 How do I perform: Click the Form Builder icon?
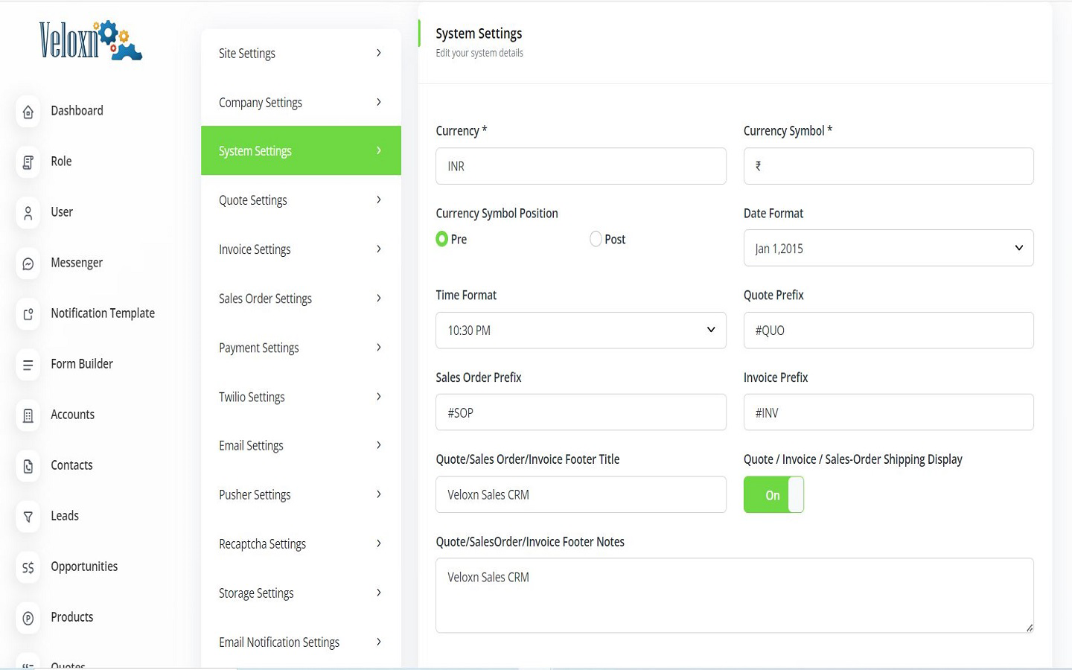pyautogui.click(x=28, y=365)
